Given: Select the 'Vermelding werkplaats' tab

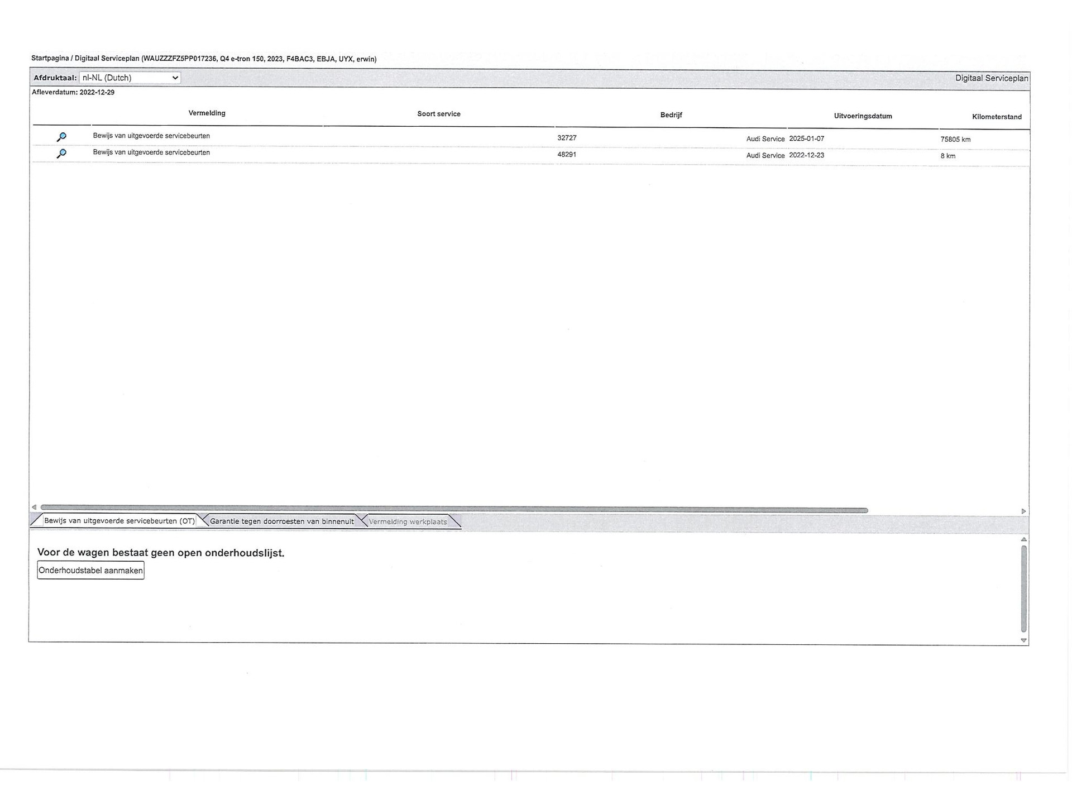Looking at the screenshot, I should coord(408,522).
